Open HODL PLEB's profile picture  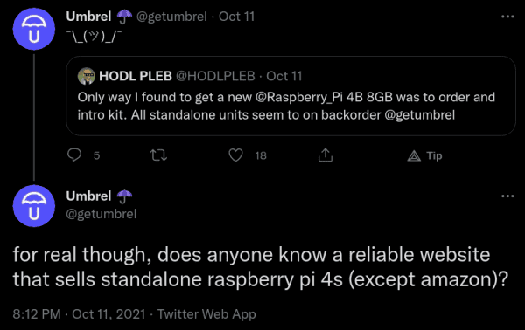pyautogui.click(x=87, y=76)
